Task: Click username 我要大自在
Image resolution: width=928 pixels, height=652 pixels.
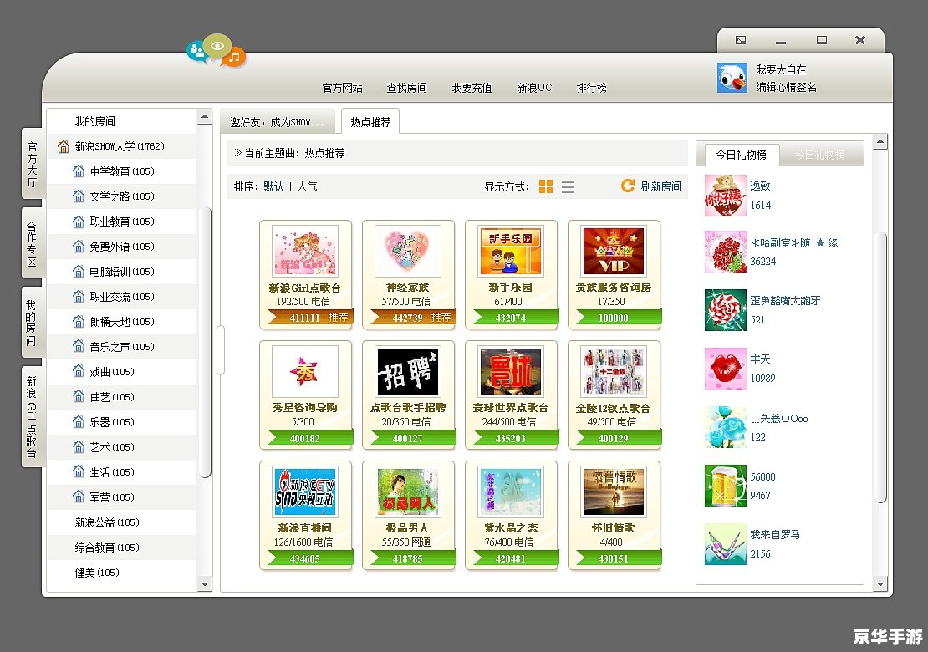Action: pos(781,69)
